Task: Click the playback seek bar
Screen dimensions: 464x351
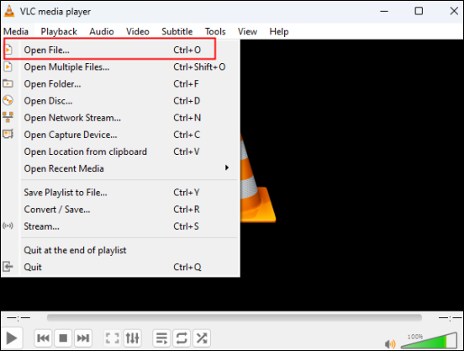Action: (234, 317)
